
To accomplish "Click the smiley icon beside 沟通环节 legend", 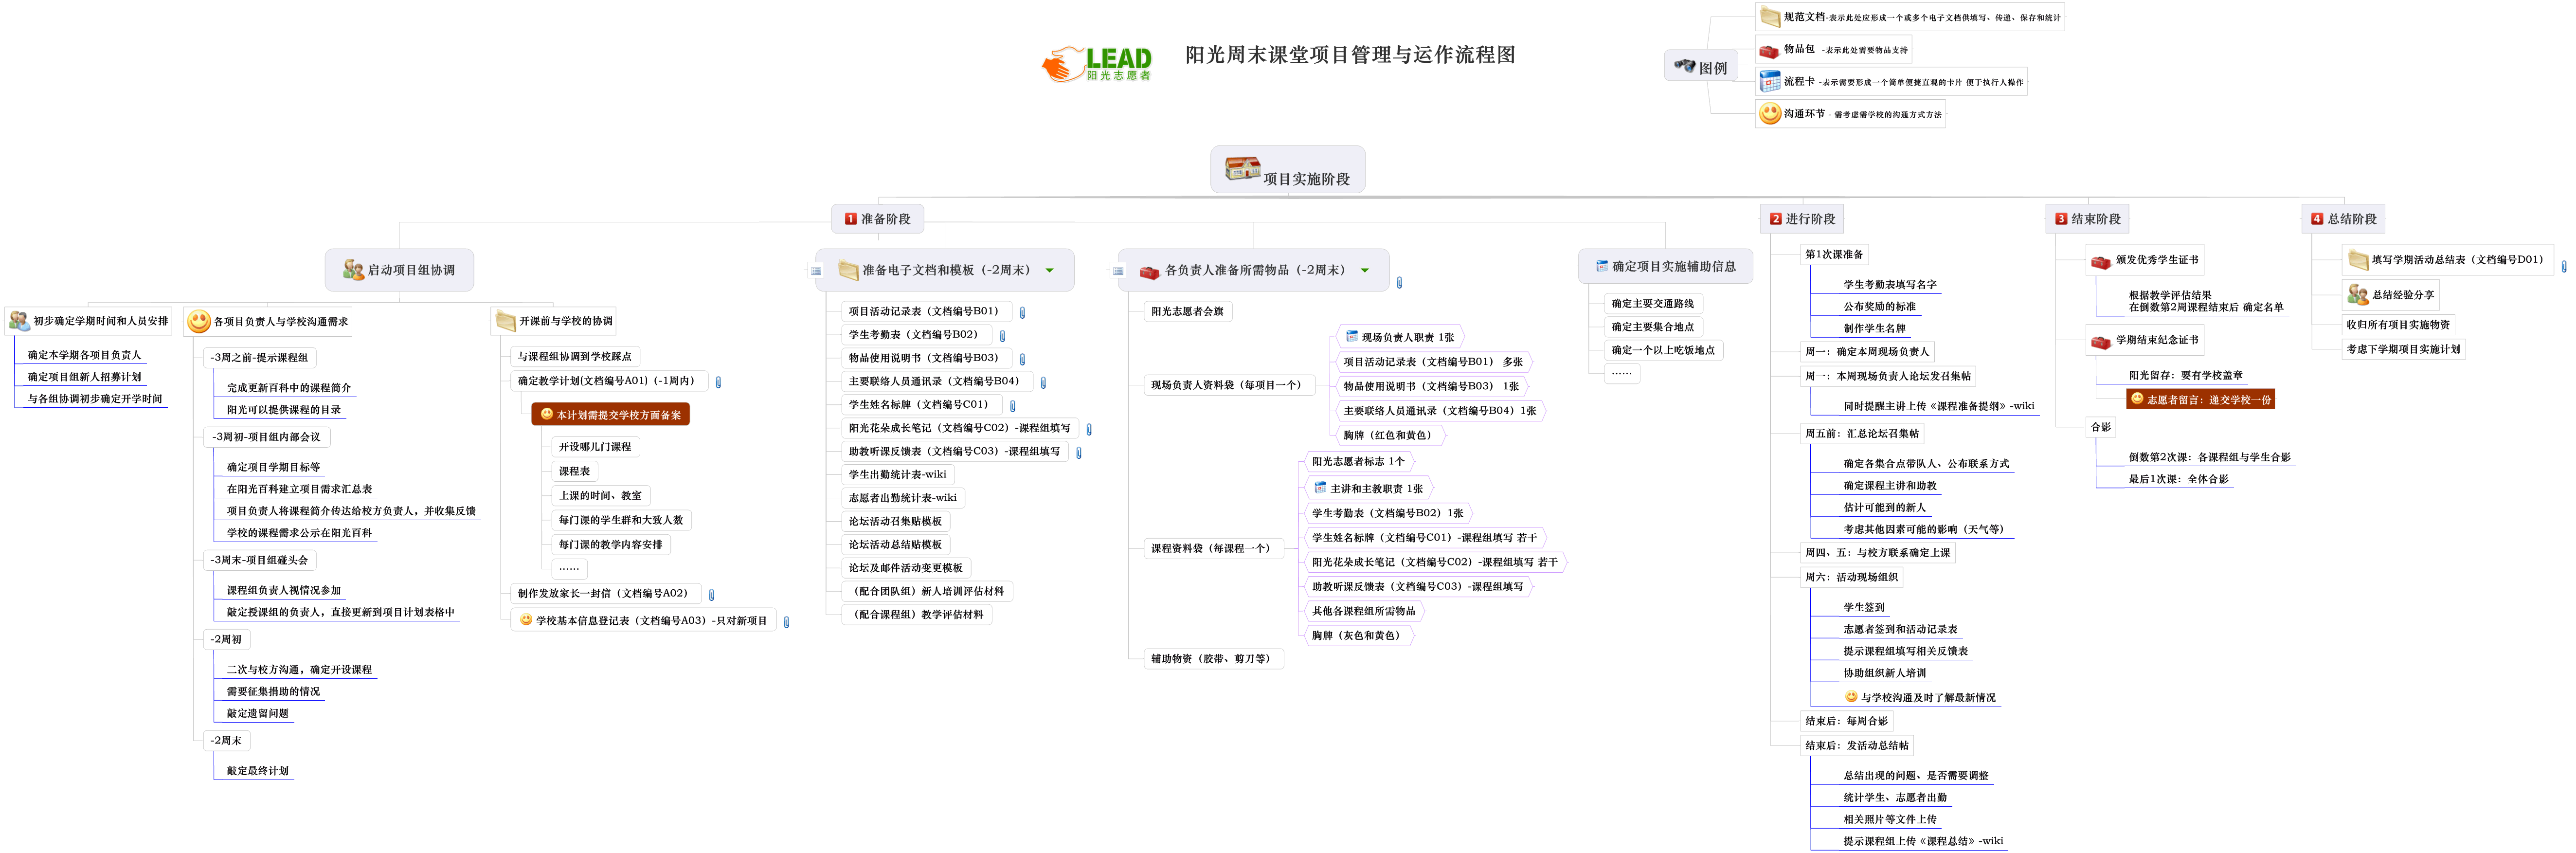I will pyautogui.click(x=1770, y=114).
